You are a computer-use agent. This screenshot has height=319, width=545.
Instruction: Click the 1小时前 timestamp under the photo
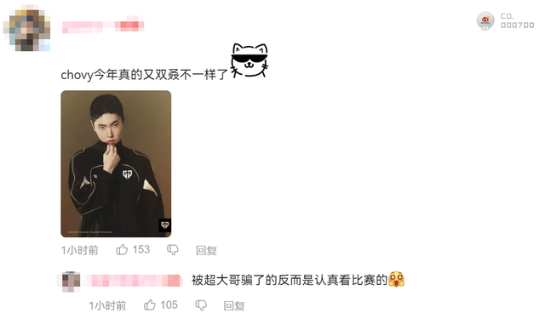[x=80, y=250]
